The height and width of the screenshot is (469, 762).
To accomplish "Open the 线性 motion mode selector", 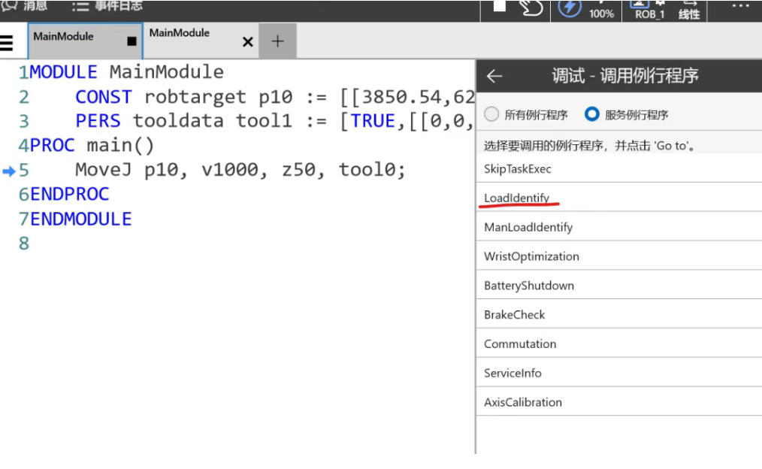I will (689, 10).
